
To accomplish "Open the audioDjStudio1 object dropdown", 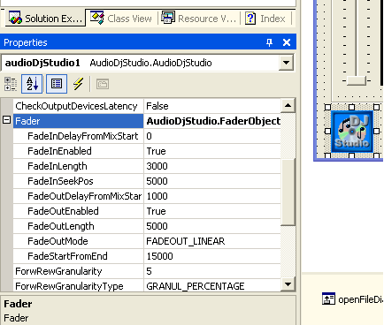I will coord(286,63).
